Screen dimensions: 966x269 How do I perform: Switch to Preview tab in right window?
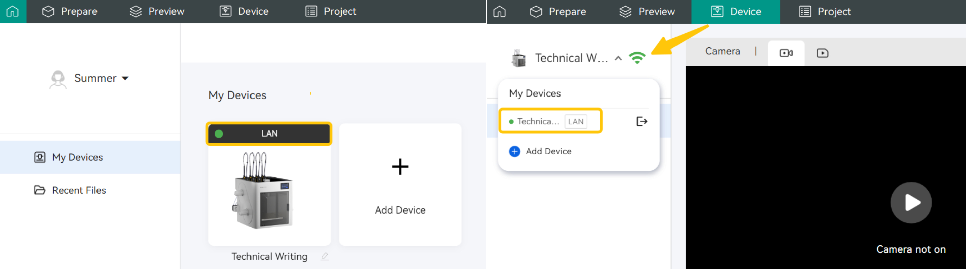(647, 12)
